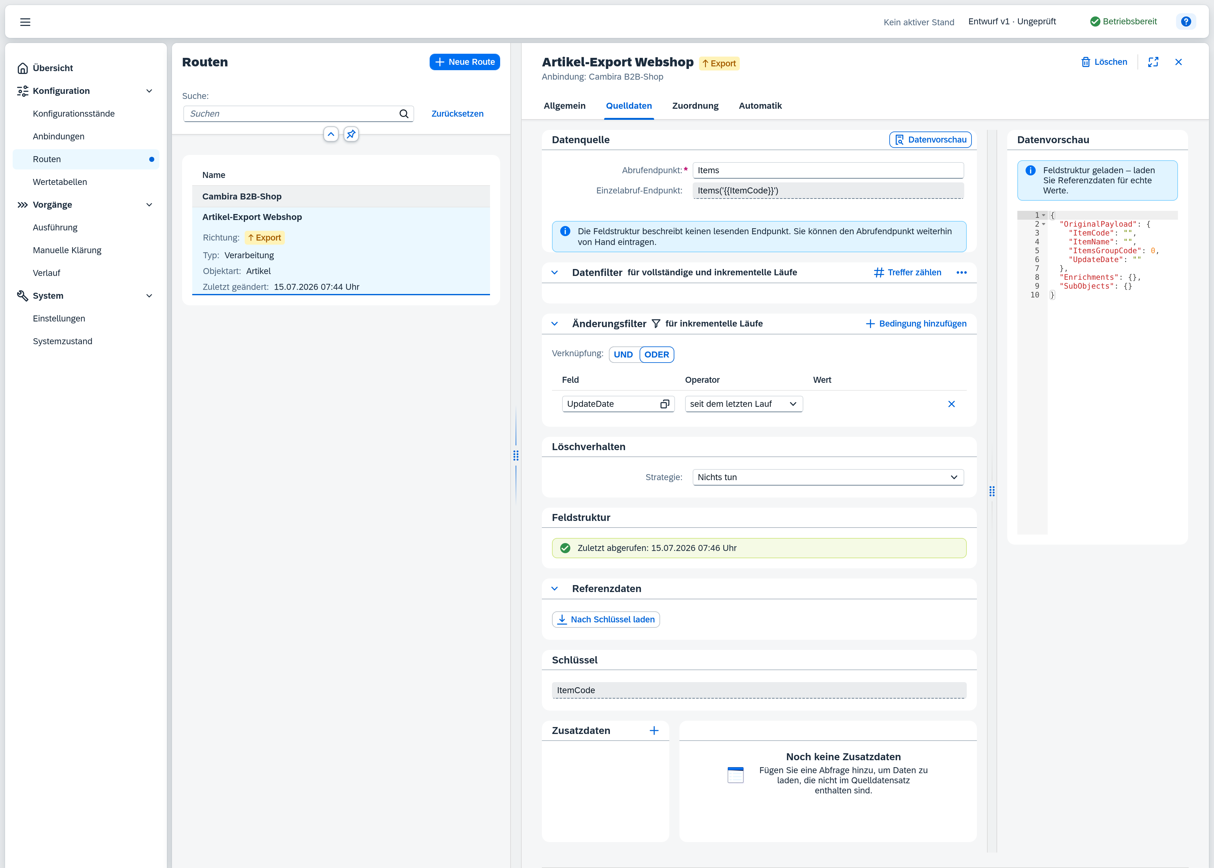The height and width of the screenshot is (868, 1214).
Task: Add a condition via Bedingung hinzufügen
Action: (916, 324)
